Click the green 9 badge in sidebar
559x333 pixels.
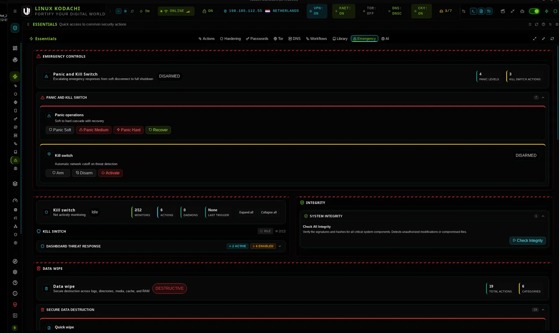click(x=14, y=328)
